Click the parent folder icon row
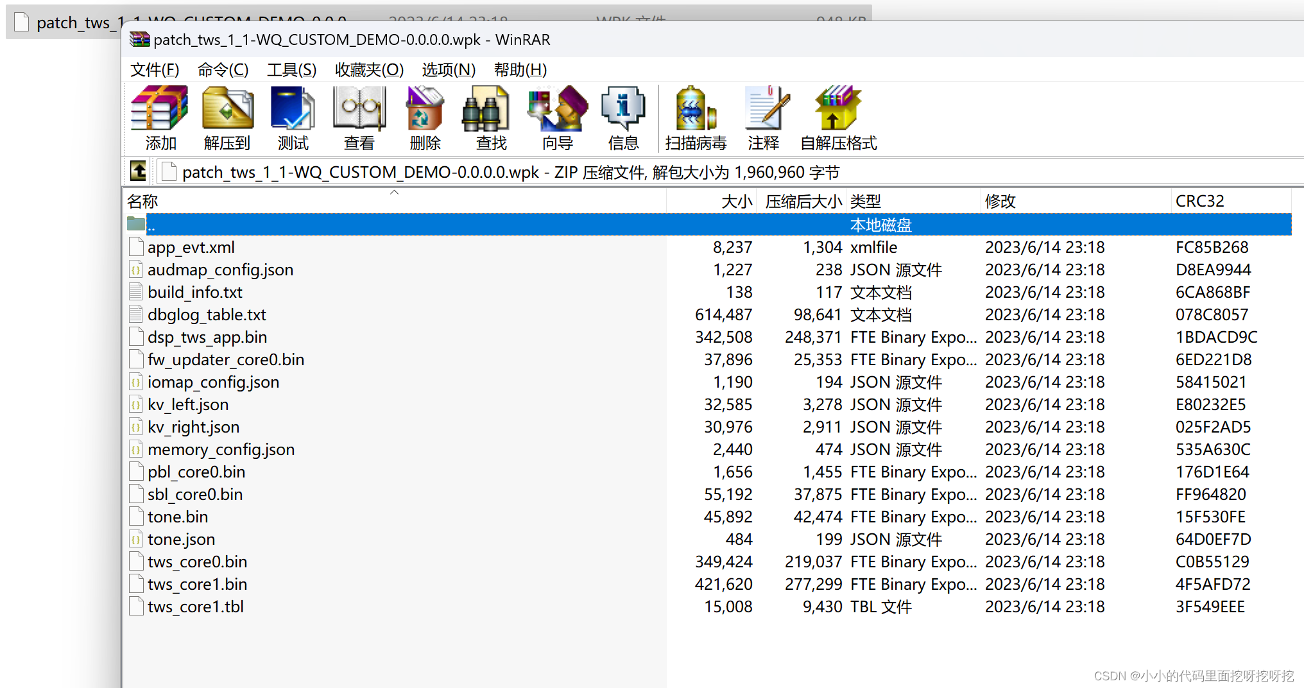The image size is (1304, 688). (x=136, y=224)
